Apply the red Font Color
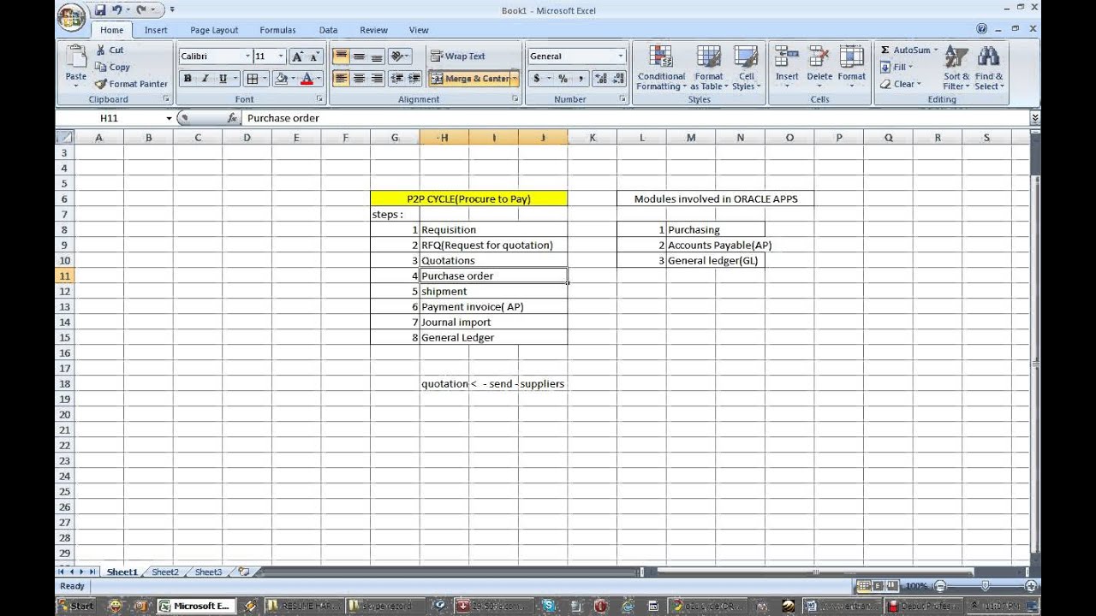The height and width of the screenshot is (616, 1096). coord(307,79)
